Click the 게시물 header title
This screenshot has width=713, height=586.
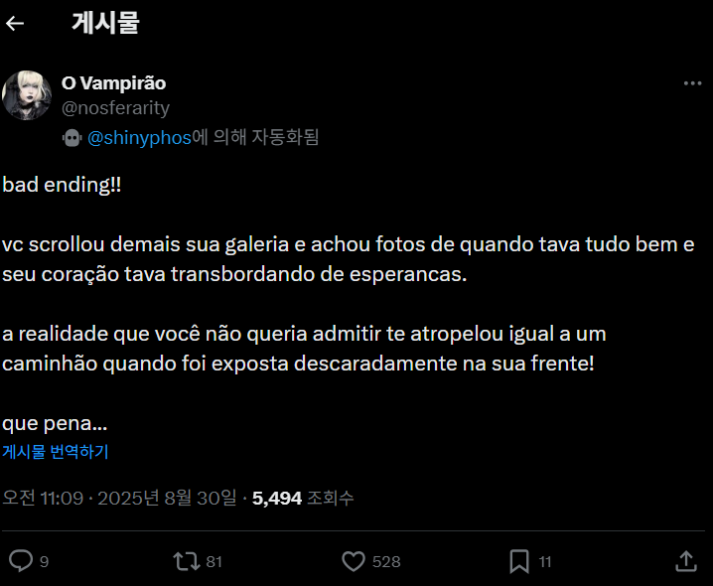[105, 24]
